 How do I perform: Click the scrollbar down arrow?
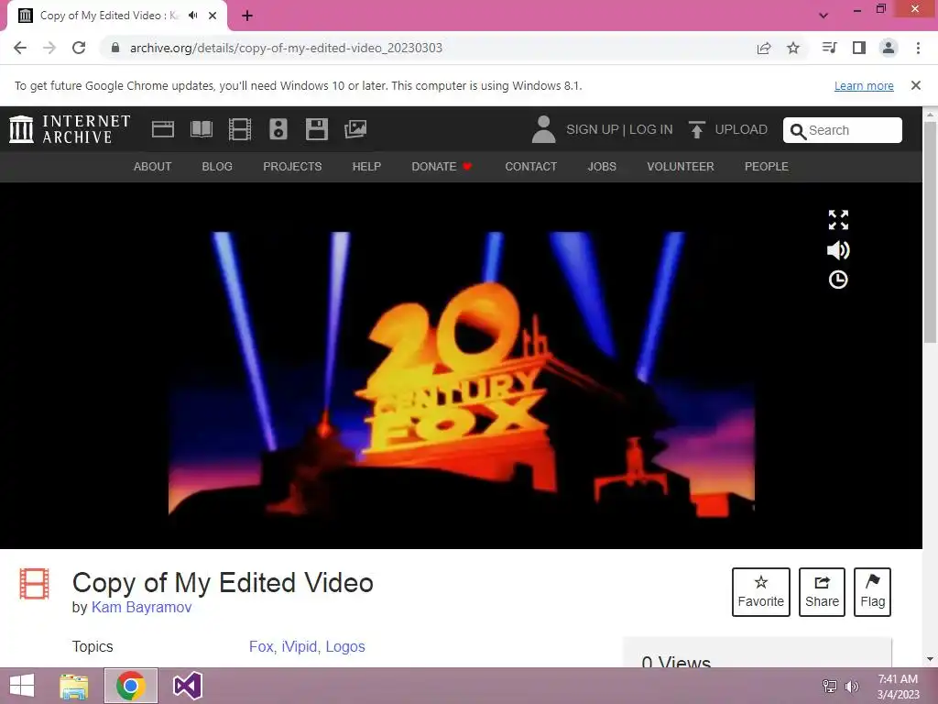click(931, 659)
